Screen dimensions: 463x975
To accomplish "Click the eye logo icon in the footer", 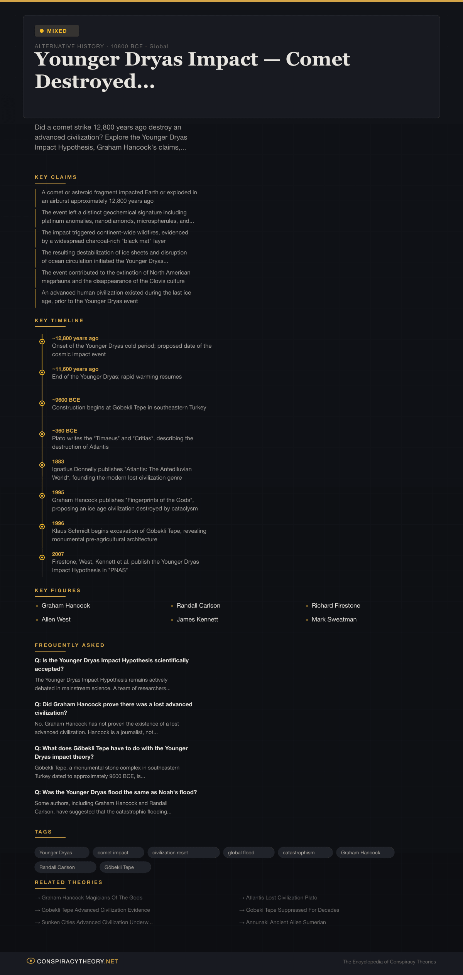I will coord(31,961).
